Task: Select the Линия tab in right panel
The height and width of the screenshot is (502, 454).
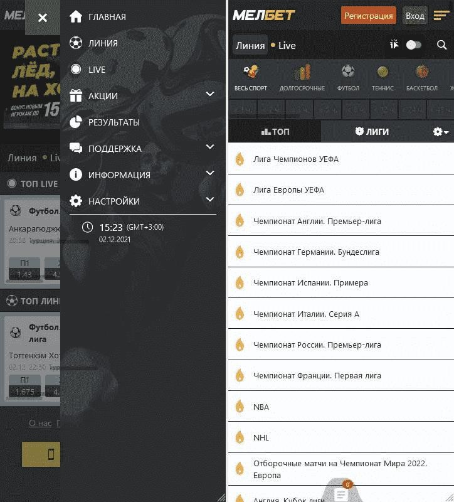Action: pyautogui.click(x=250, y=45)
